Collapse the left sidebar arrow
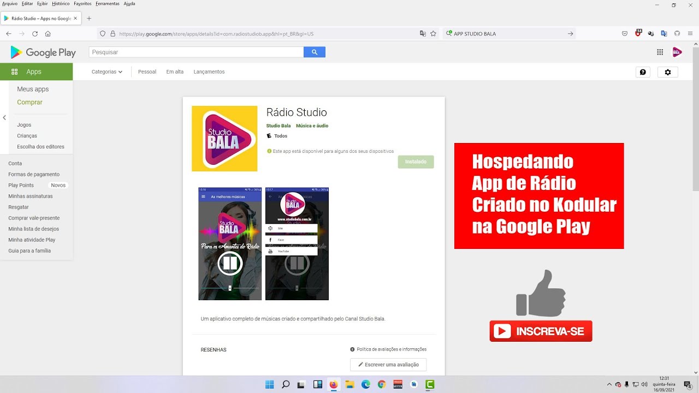This screenshot has width=699, height=393. pyautogui.click(x=4, y=117)
